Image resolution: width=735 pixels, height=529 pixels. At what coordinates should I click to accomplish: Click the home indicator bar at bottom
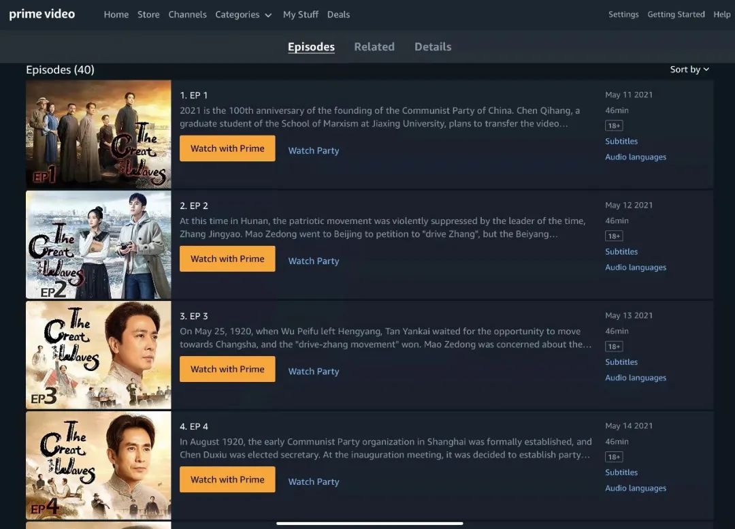coord(370,524)
